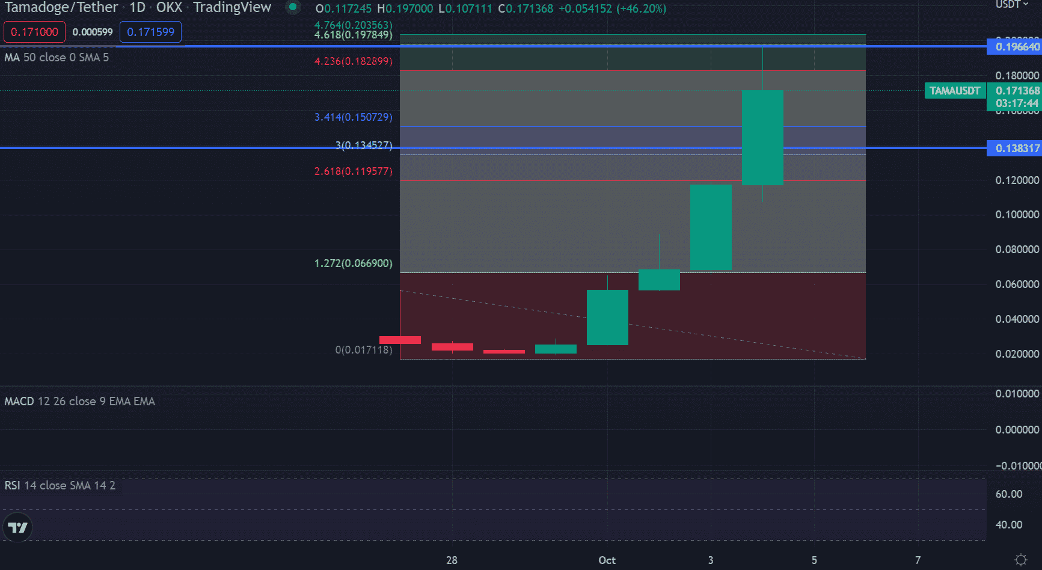
Task: Click the 28 date label on time axis
Action: coord(452,560)
